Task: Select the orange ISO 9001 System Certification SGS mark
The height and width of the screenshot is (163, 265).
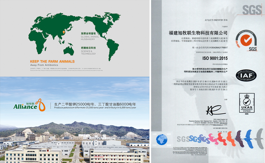Action: pyautogui.click(x=246, y=41)
